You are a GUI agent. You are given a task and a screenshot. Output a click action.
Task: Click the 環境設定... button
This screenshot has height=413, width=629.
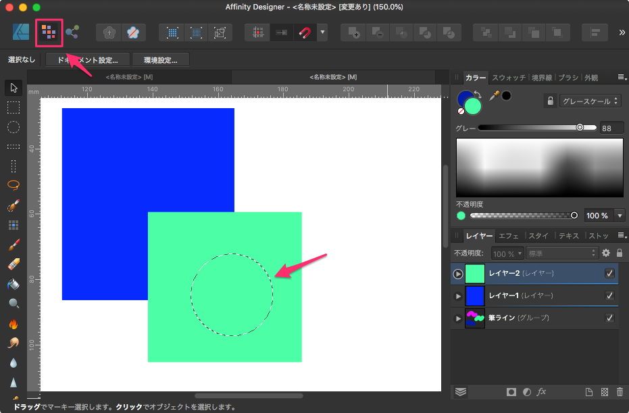tap(161, 60)
